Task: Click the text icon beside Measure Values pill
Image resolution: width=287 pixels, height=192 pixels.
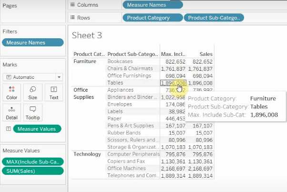Action: (x=8, y=128)
